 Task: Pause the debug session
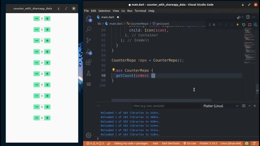[214, 25]
